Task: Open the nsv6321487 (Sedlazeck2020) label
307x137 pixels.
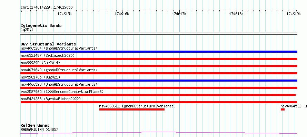Action: click(48, 55)
